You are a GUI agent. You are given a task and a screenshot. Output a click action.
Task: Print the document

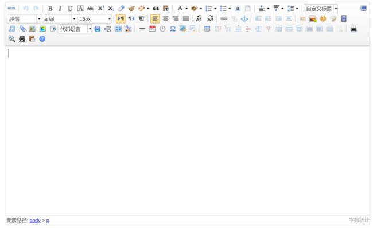click(353, 29)
